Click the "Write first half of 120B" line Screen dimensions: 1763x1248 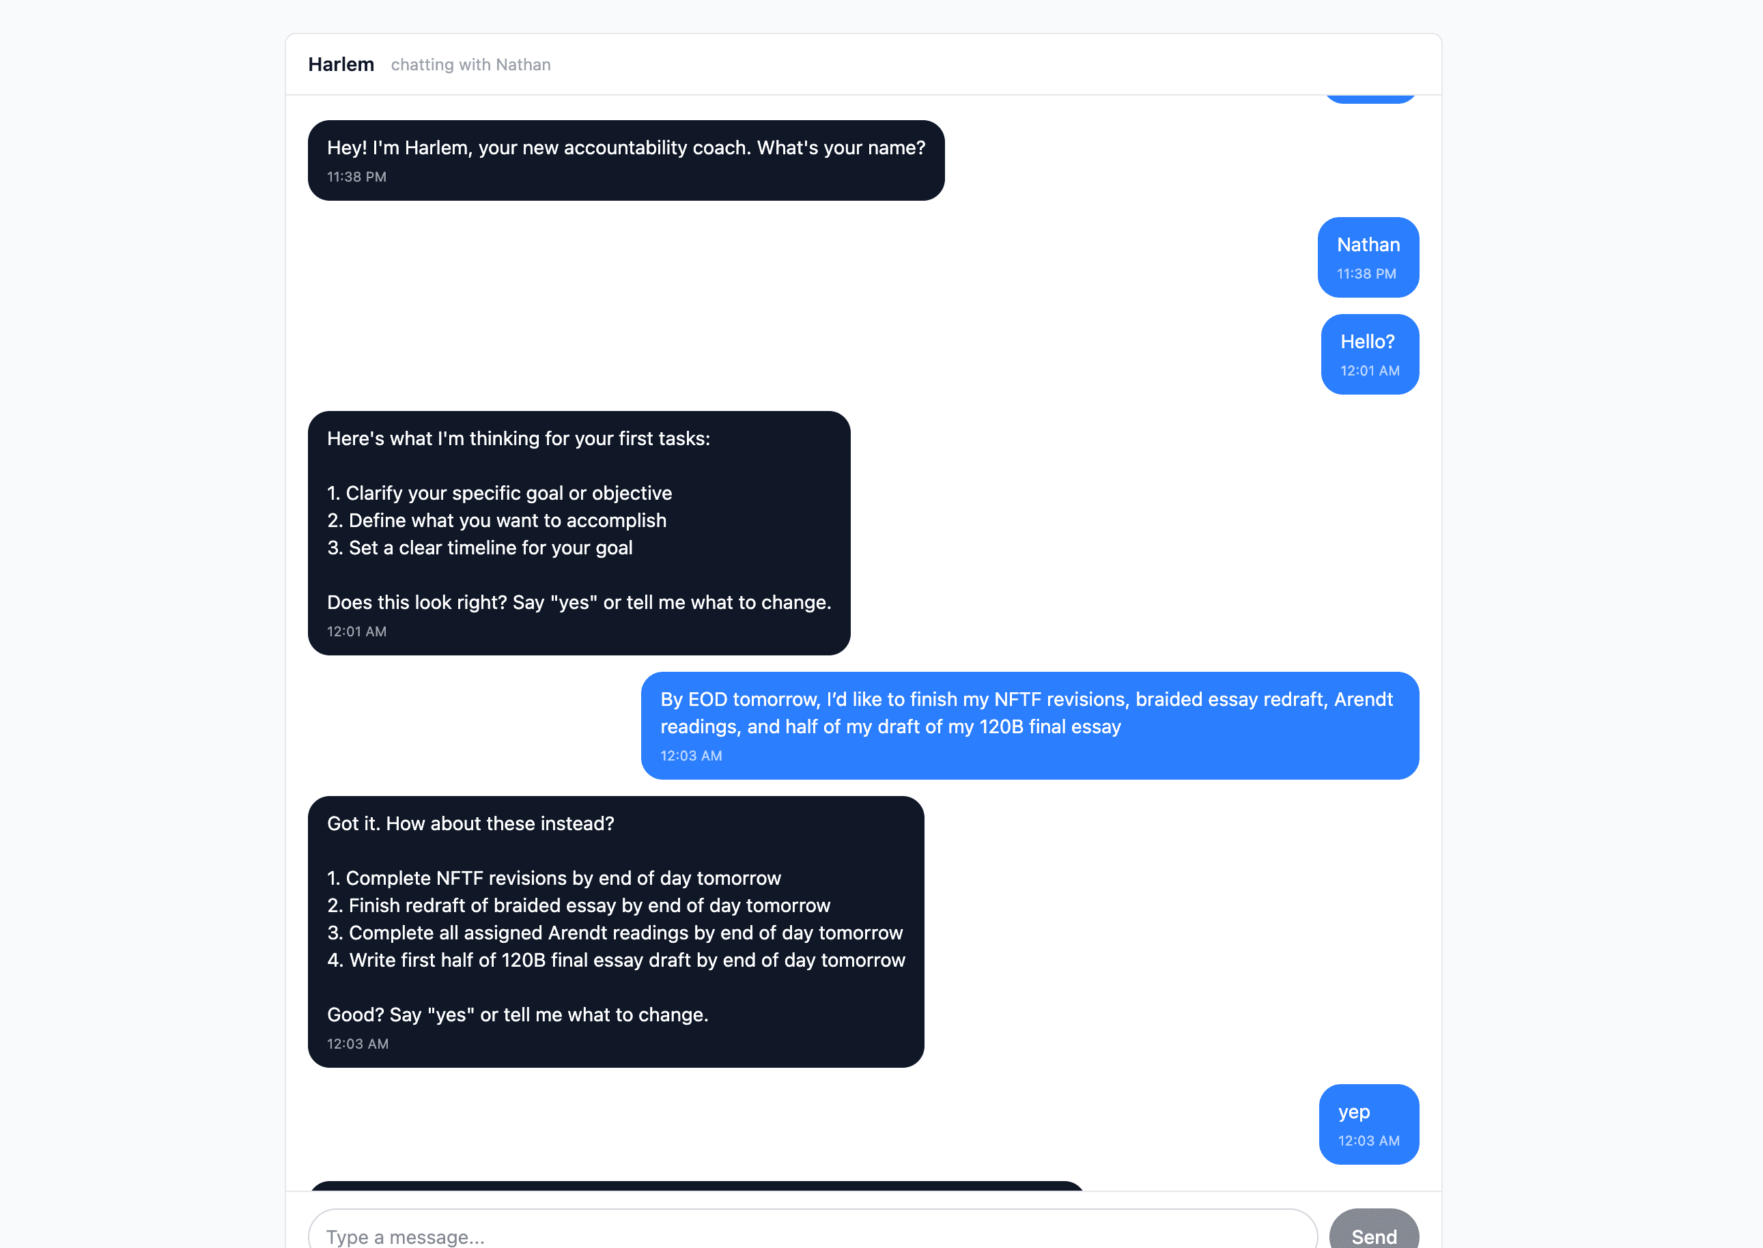point(616,960)
